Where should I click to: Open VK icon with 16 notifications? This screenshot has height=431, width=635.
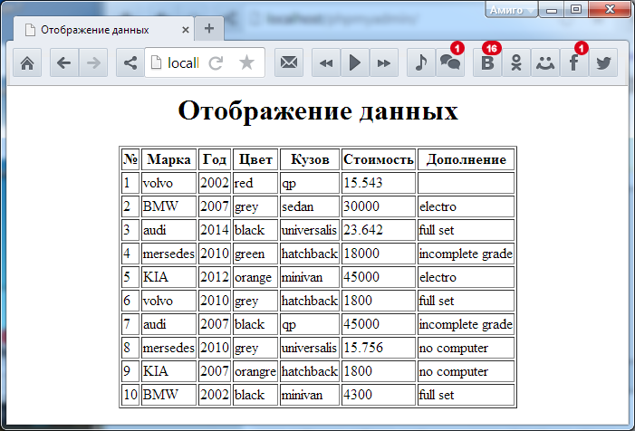click(x=488, y=63)
